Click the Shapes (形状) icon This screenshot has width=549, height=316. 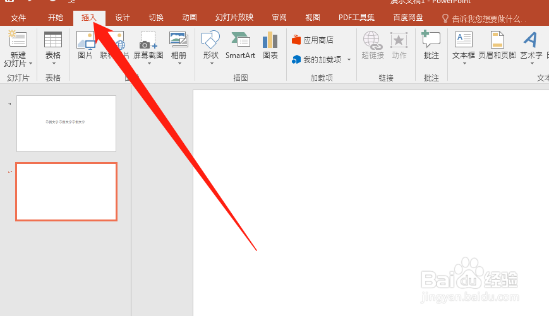coord(210,39)
